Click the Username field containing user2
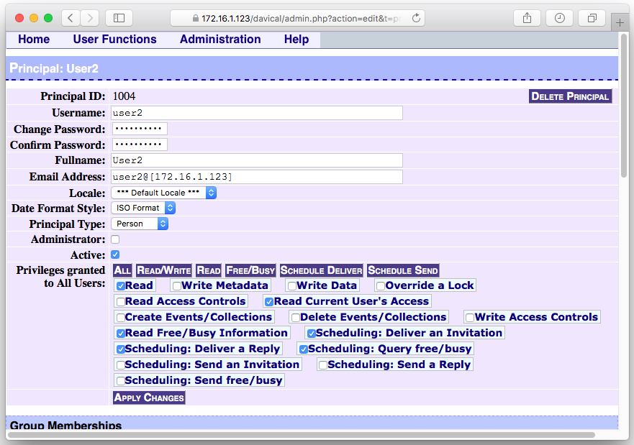This screenshot has width=634, height=445. click(257, 113)
